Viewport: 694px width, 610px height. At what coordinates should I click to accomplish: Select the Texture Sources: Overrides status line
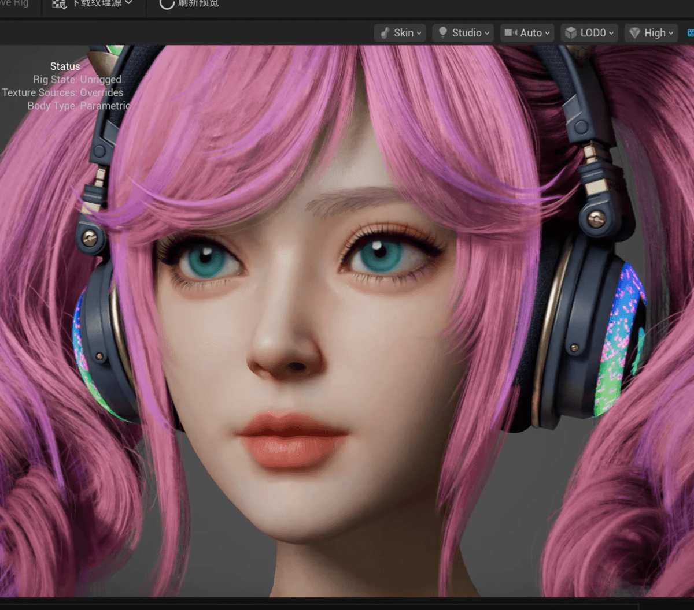62,92
